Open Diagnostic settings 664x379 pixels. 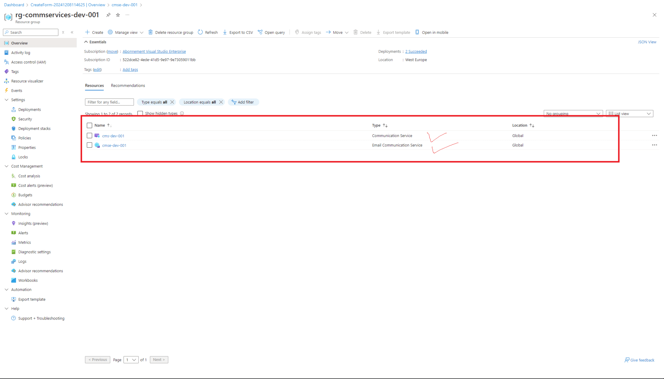click(x=34, y=251)
